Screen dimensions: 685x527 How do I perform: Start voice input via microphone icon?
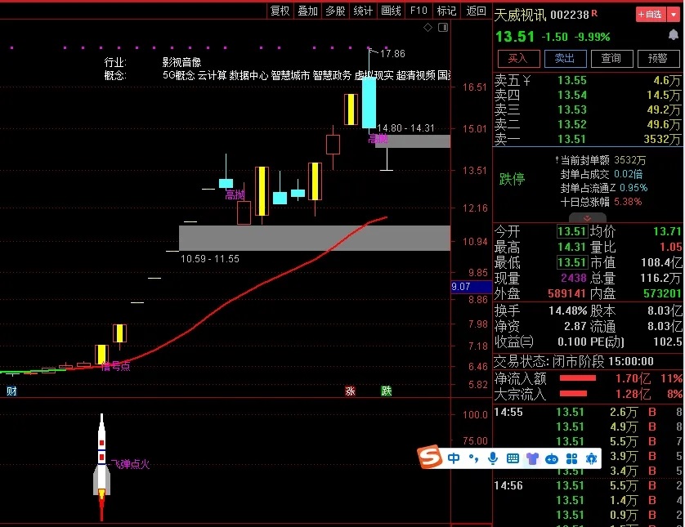(493, 458)
